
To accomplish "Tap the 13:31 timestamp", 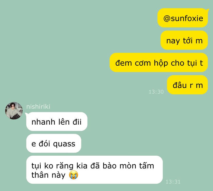I will pyautogui.click(x=173, y=182).
